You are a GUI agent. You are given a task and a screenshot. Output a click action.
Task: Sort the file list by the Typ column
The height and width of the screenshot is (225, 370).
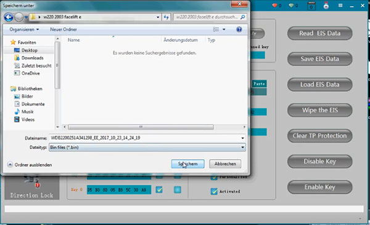click(211, 40)
